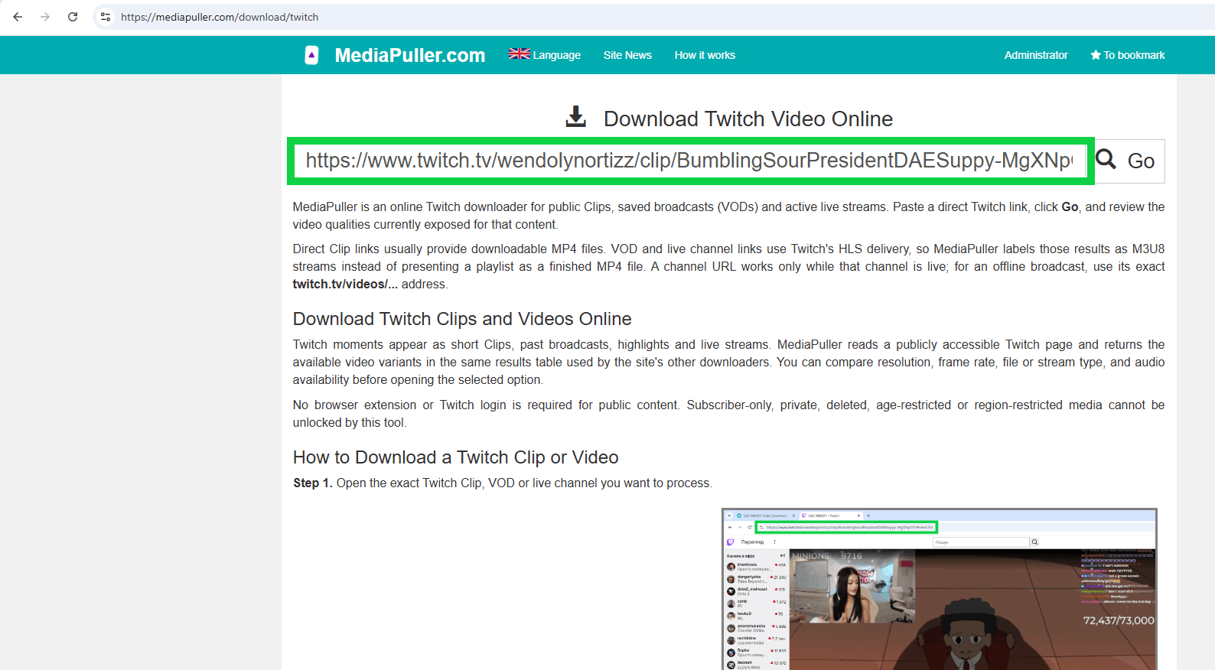Click the UK flag language icon
The width and height of the screenshot is (1215, 670).
pyautogui.click(x=520, y=54)
